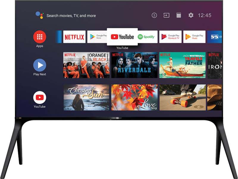The image size is (238, 179).
Task: Play Orange Is the New Black
Action: 86,65
